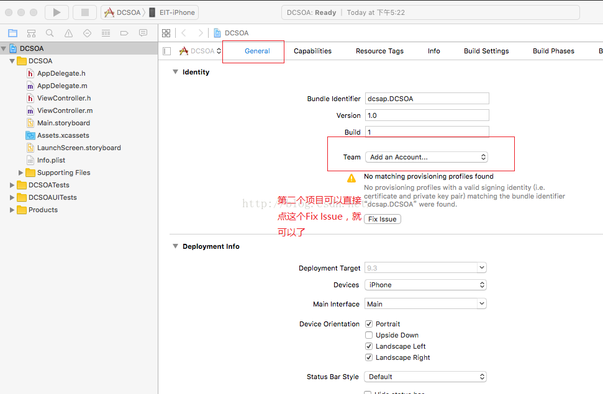603x394 pixels.
Task: Collapse the Deployment Info section
Action: (x=175, y=246)
